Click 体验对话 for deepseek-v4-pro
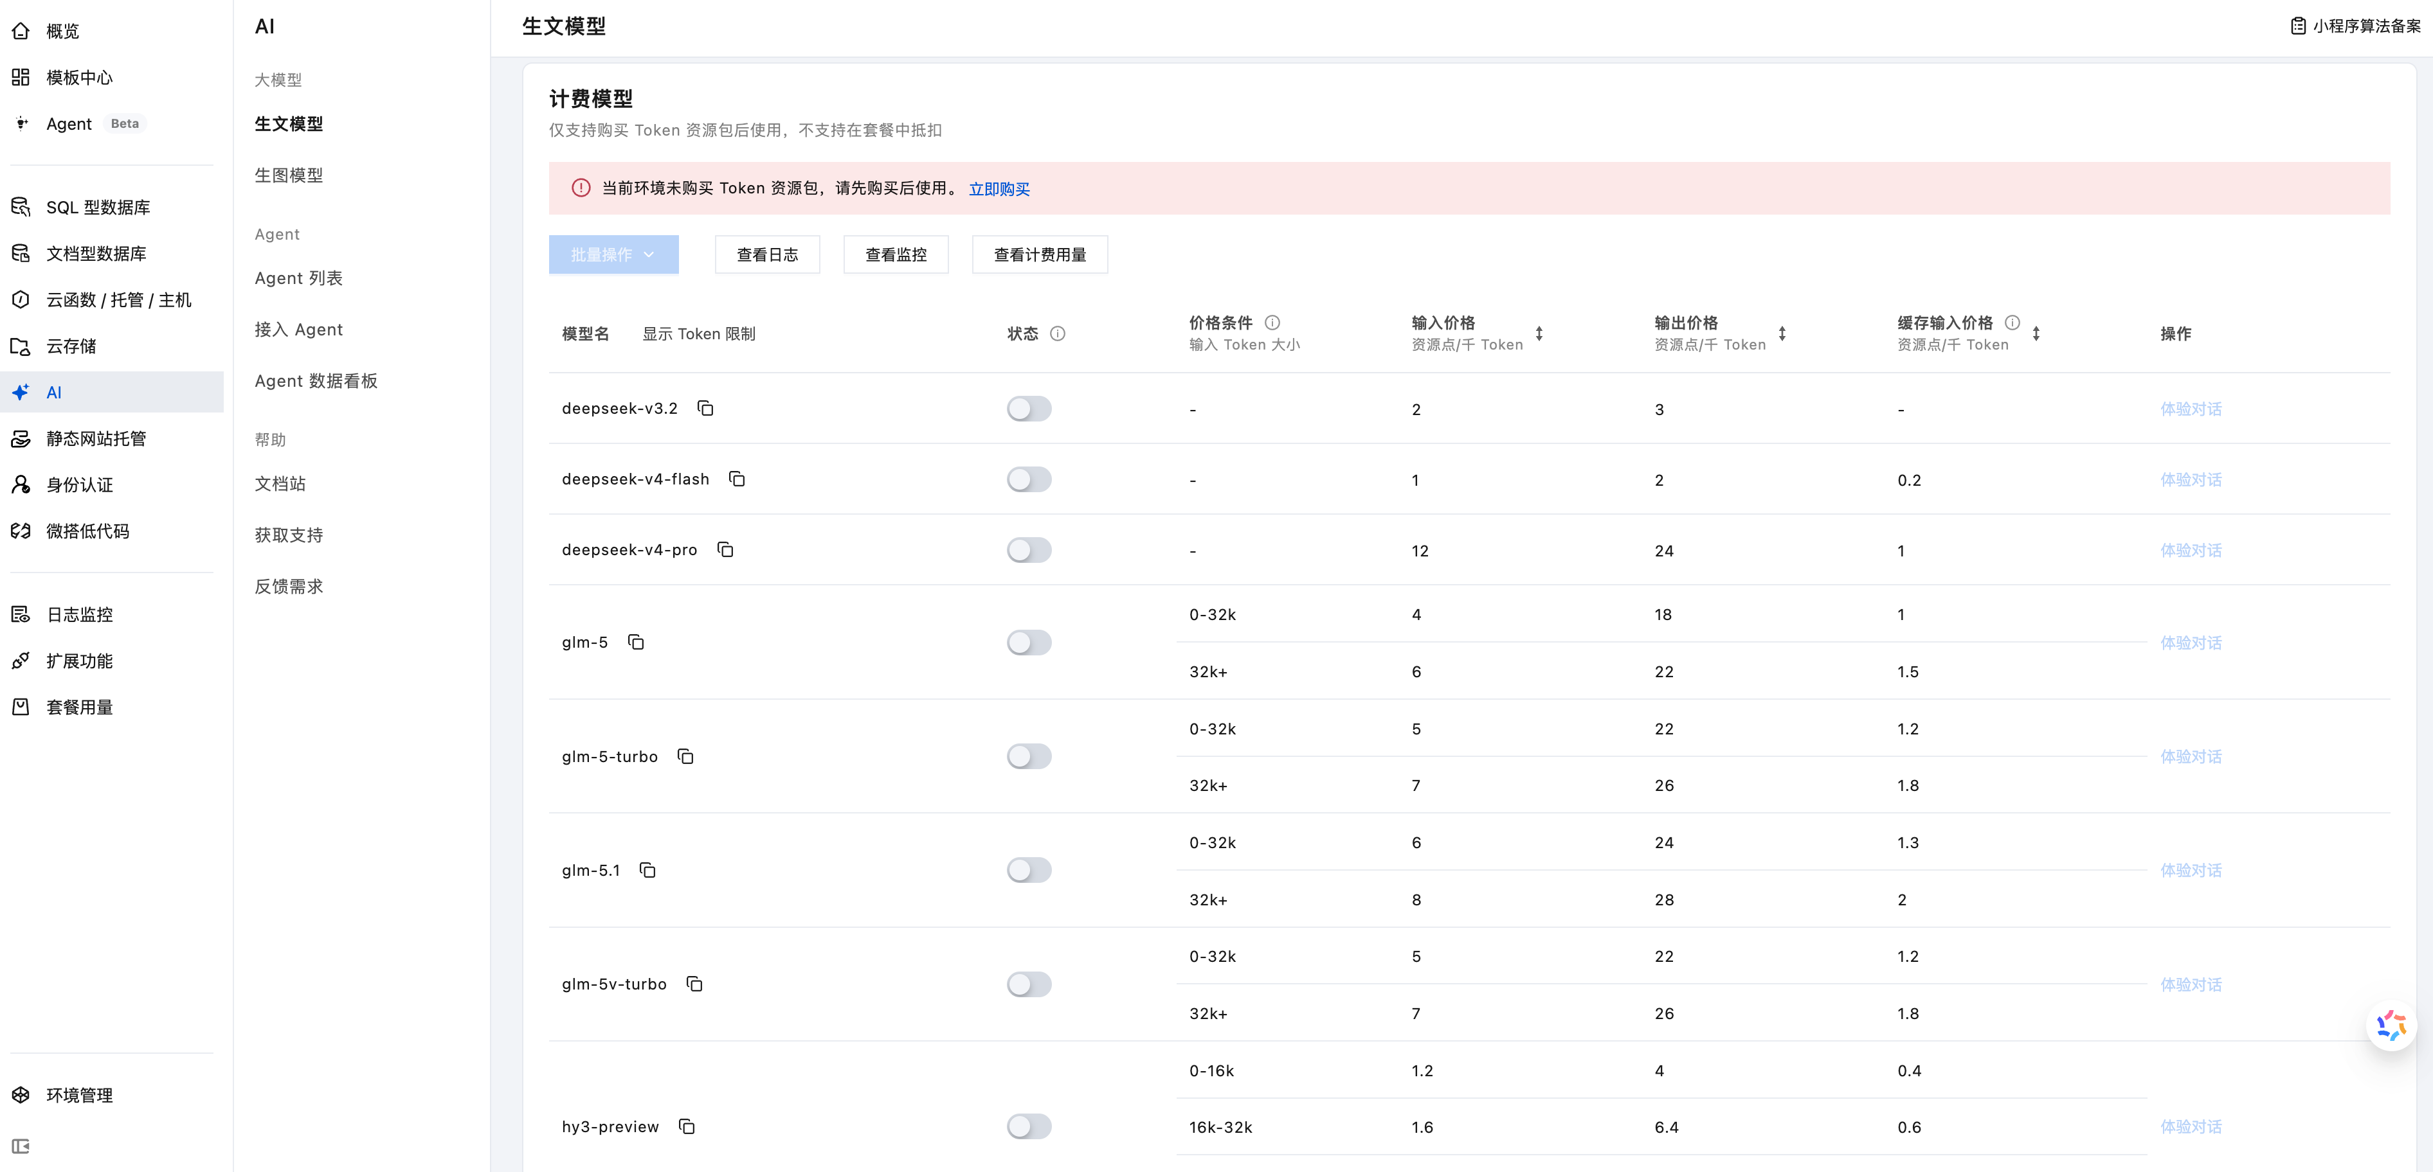Screen dimensions: 2433x1172 (2191, 550)
